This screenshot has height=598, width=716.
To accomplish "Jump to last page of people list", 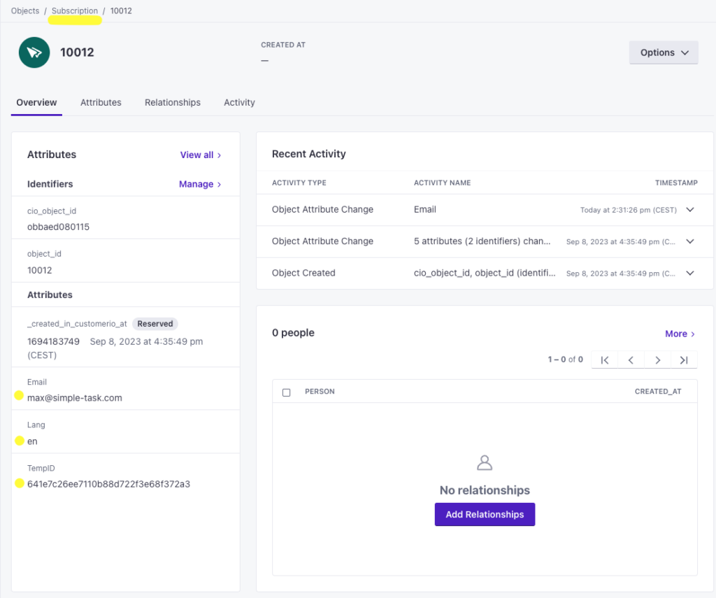I will (684, 360).
